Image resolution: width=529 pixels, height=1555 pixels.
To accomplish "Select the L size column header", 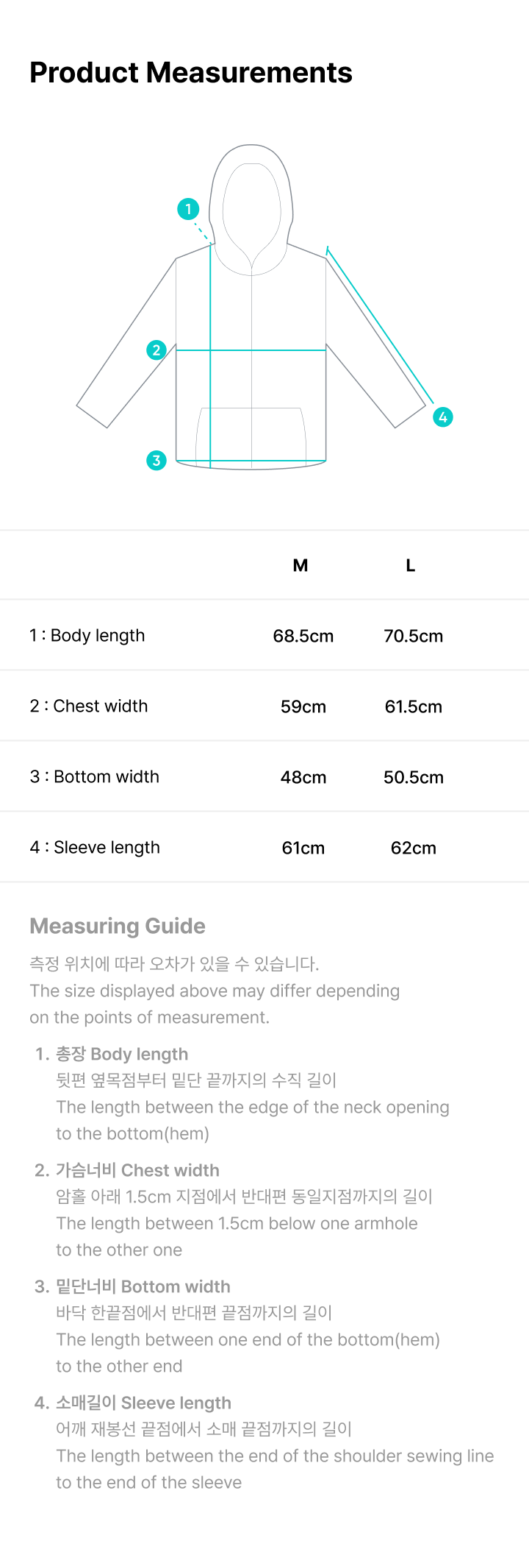I will (411, 565).
